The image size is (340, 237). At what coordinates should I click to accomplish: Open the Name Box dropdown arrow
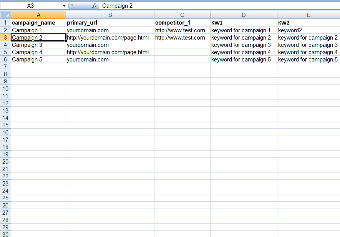(x=64, y=6)
